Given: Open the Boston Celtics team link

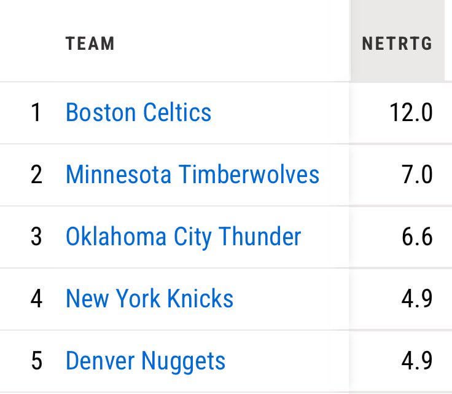Looking at the screenshot, I should tap(138, 112).
